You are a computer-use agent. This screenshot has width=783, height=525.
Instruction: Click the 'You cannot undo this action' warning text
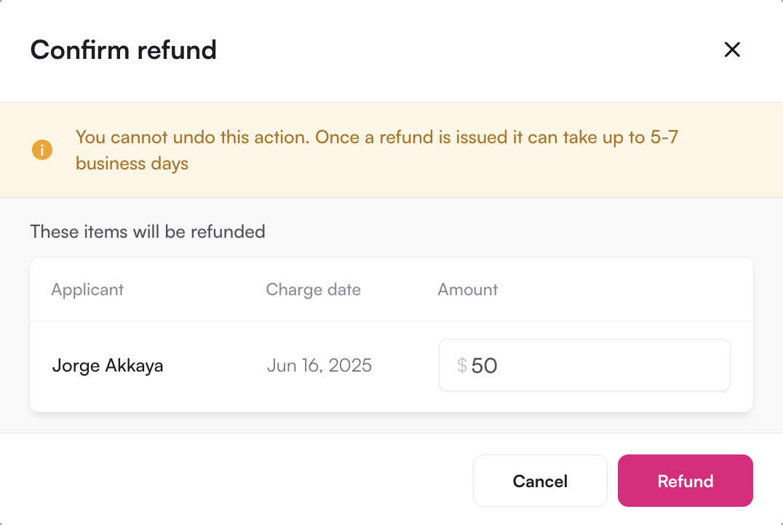(x=193, y=137)
